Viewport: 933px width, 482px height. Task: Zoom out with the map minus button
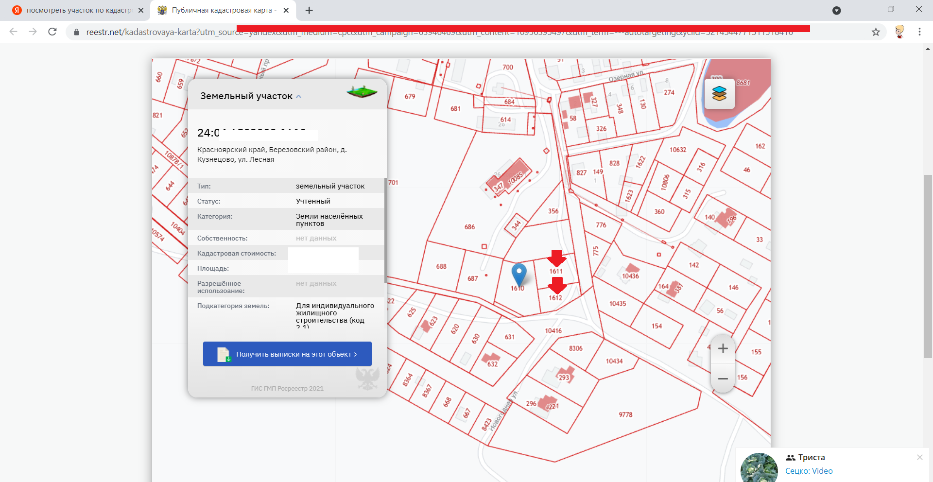coord(723,379)
